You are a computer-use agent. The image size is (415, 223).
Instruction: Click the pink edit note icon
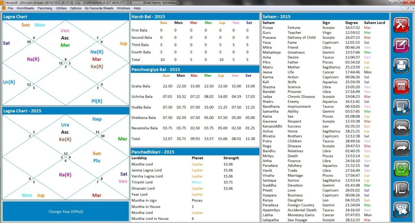click(401, 44)
